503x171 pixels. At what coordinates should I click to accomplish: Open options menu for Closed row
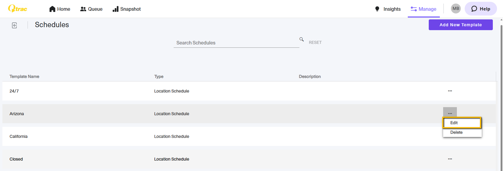(450, 159)
